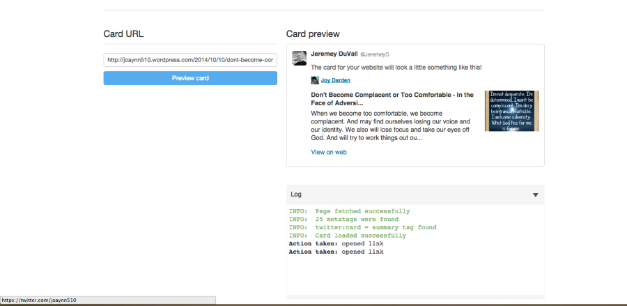
Task: Select the second 'Action taken: opened link' line
Action: tap(336, 252)
